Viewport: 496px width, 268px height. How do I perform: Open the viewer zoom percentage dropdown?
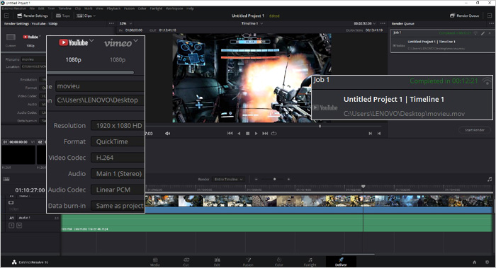(125, 23)
